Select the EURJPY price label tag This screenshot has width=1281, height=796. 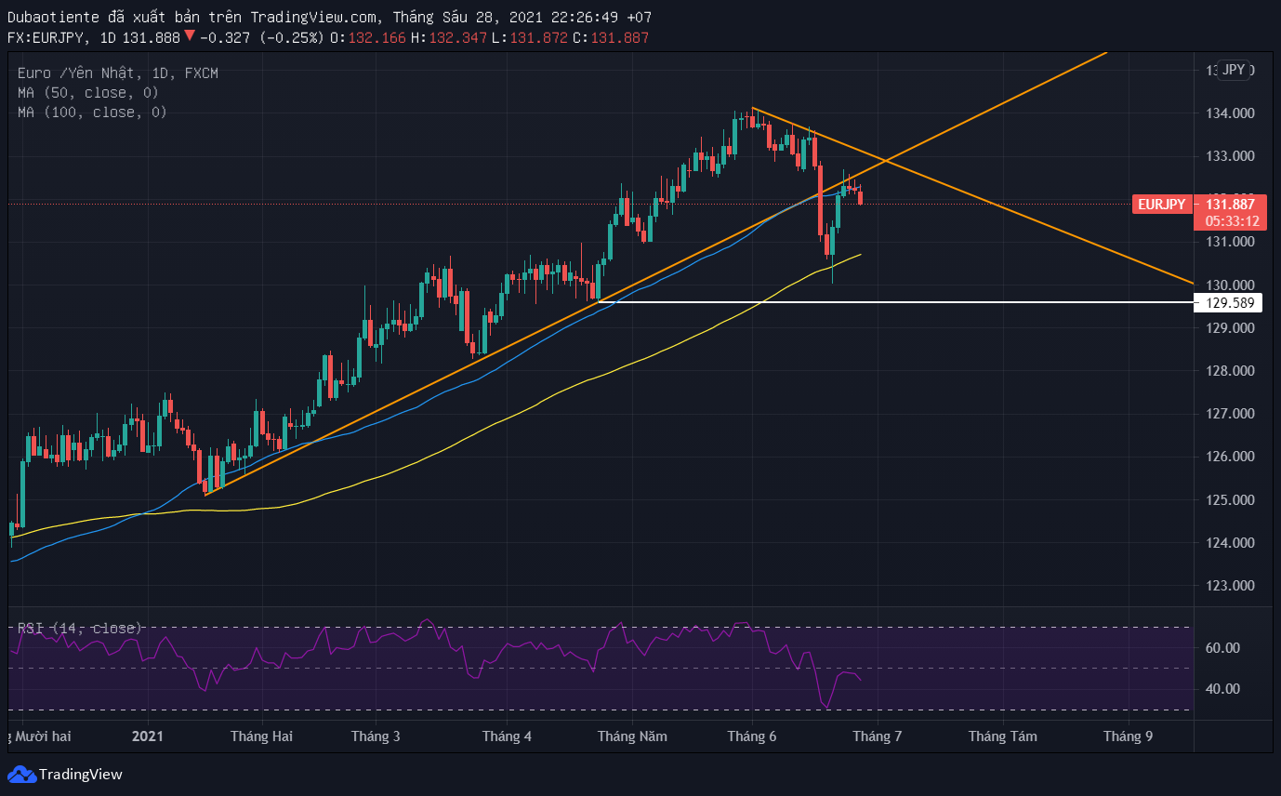(1162, 205)
